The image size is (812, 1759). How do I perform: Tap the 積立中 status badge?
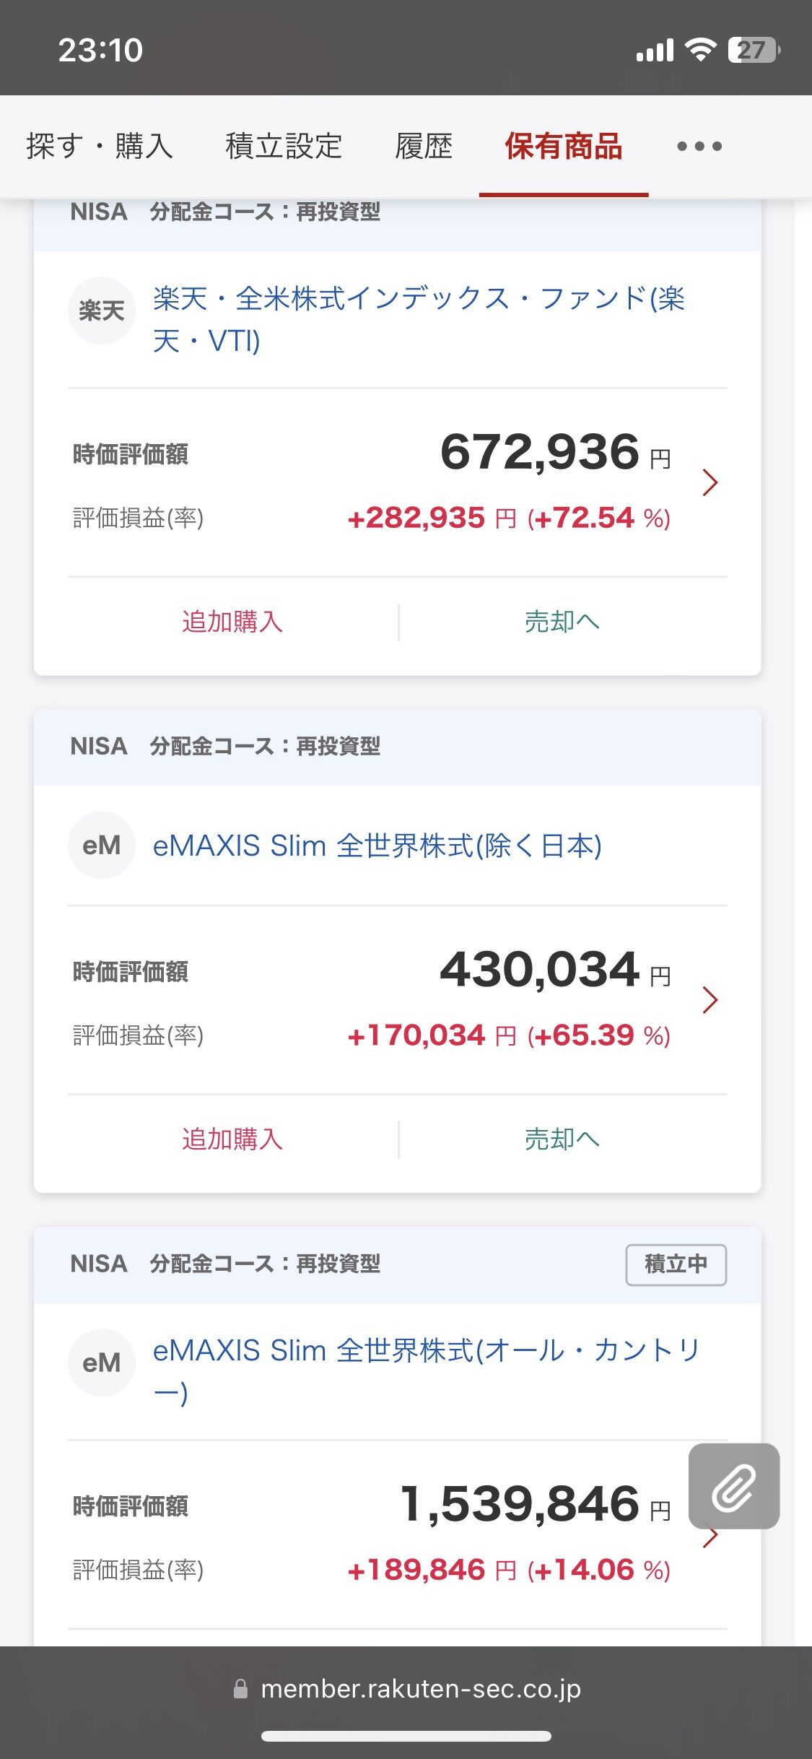[x=676, y=1264]
